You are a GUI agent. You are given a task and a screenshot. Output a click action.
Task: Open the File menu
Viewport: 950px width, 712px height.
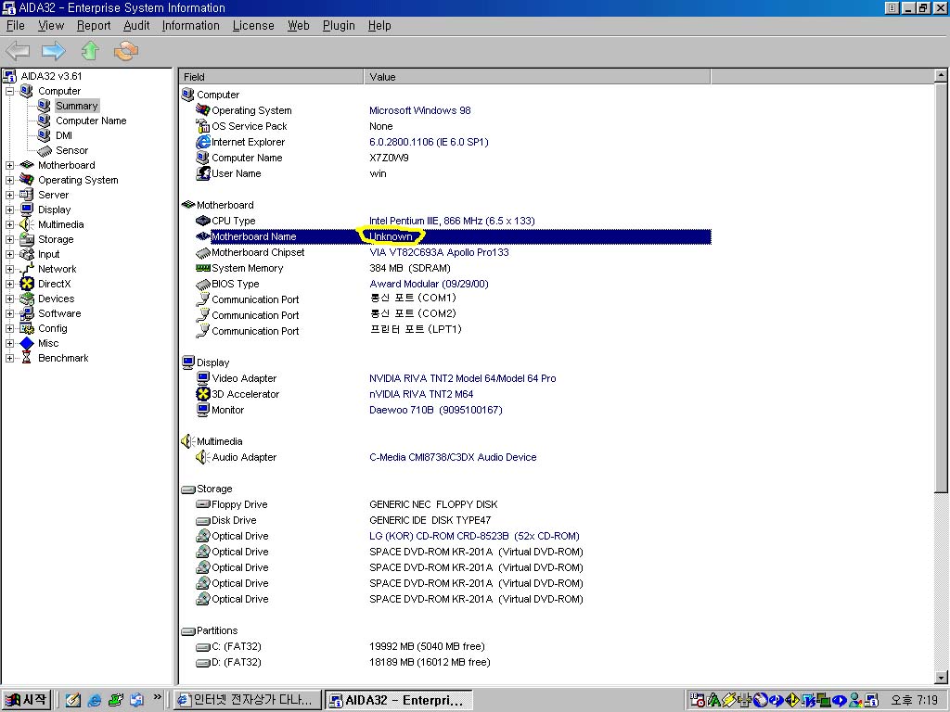(15, 25)
